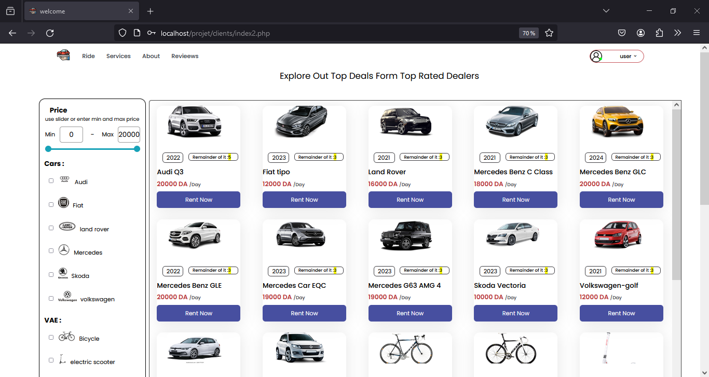Click the Fiat brand logo in the filter
This screenshot has height=377, width=709.
(x=63, y=203)
